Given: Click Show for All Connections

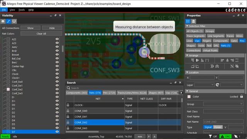Looking at the screenshot, I should pyautogui.click(x=30, y=28).
